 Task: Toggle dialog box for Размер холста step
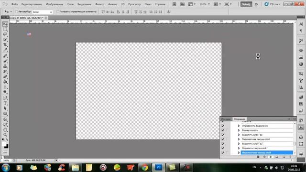228,130
